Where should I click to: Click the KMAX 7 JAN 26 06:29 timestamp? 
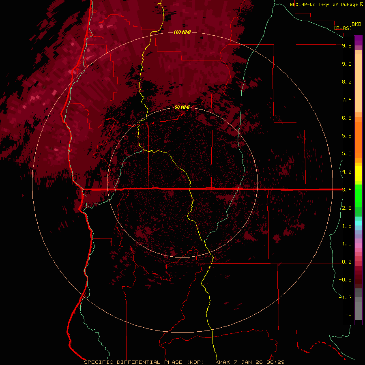pyautogui.click(x=250, y=362)
